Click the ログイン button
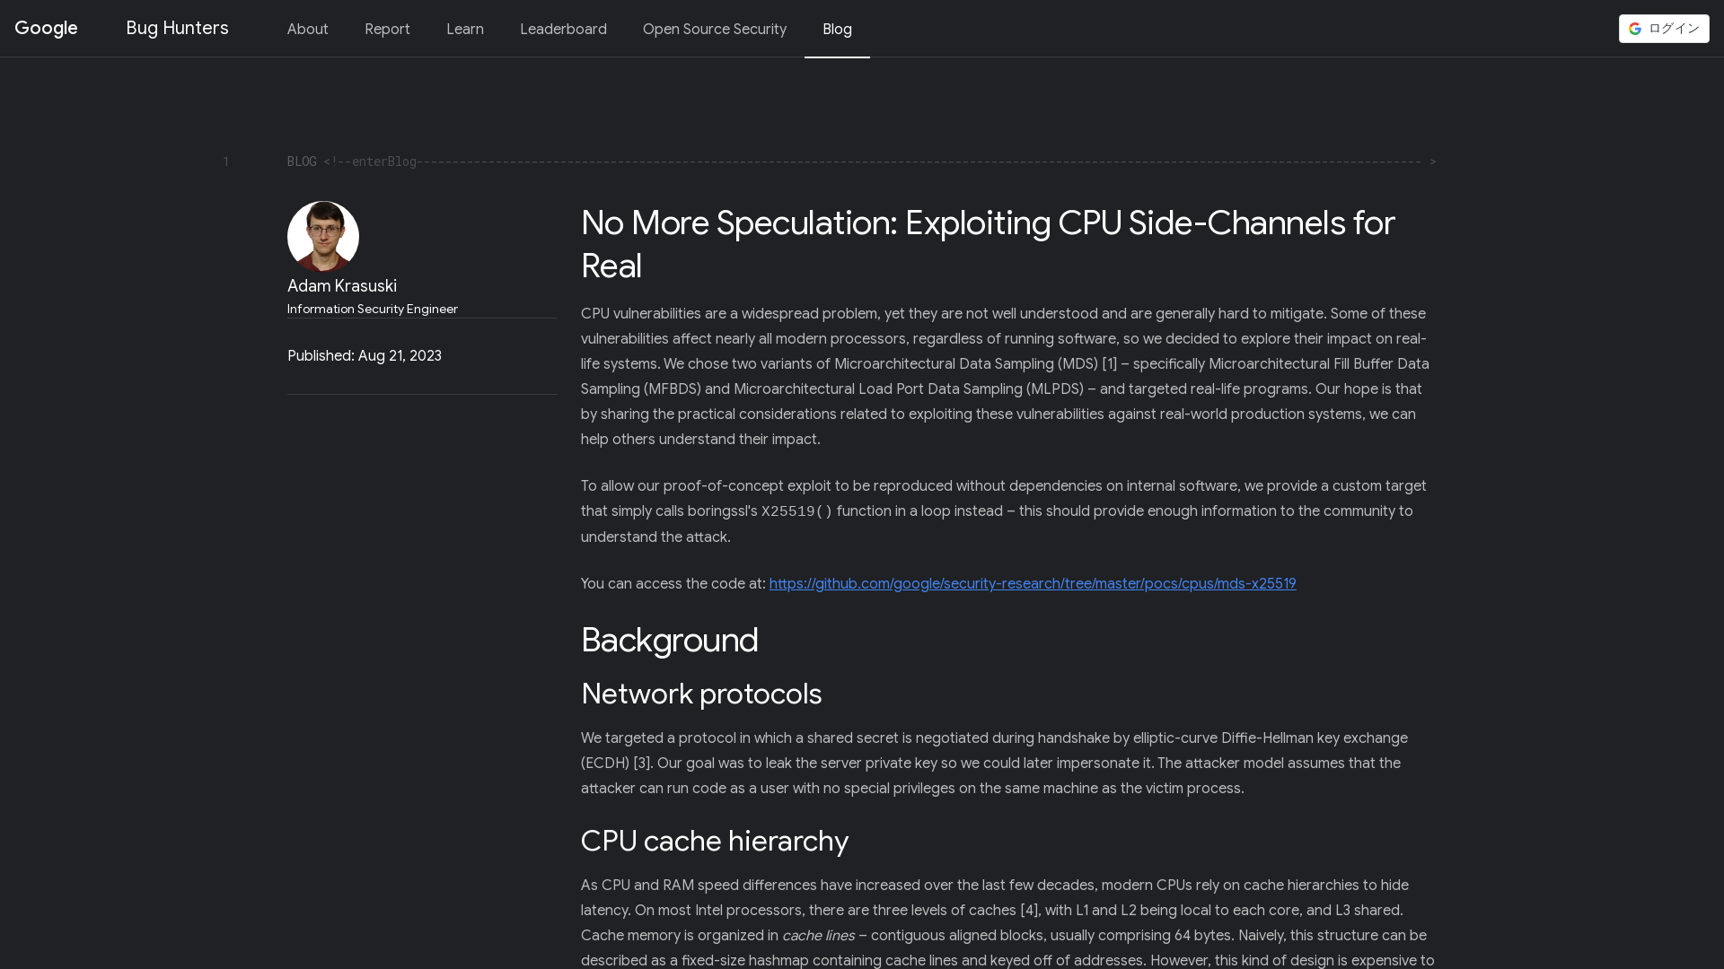Screen dimensions: 1724x969 1664,27
